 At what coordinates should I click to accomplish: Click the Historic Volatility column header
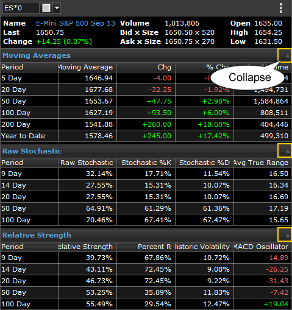click(204, 247)
